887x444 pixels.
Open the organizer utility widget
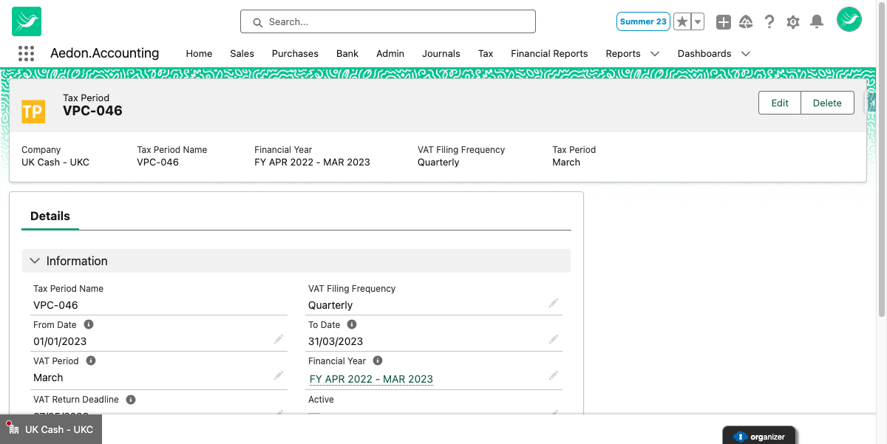click(x=759, y=436)
